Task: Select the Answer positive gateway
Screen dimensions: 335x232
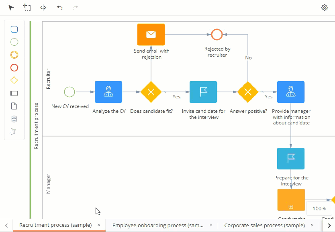Action: click(248, 92)
